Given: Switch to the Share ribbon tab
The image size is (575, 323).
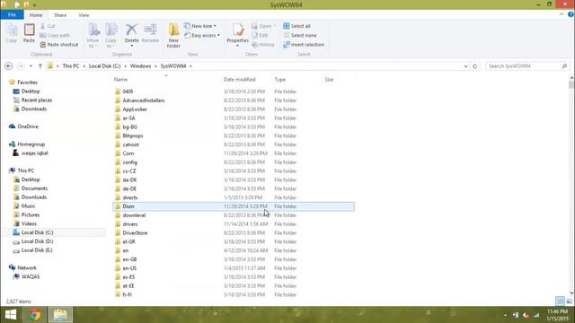Looking at the screenshot, I should 60,15.
